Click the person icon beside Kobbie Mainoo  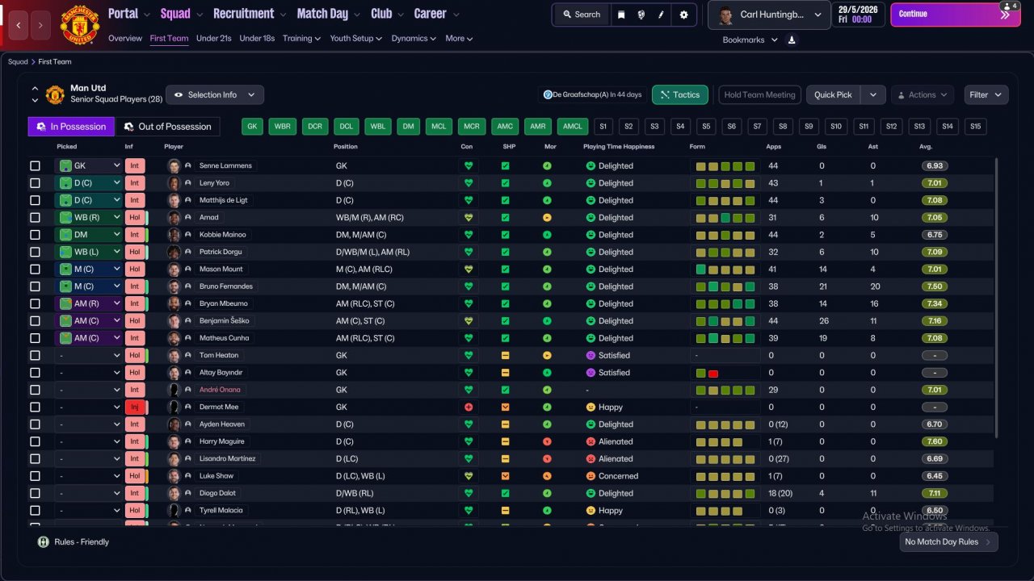pyautogui.click(x=188, y=235)
